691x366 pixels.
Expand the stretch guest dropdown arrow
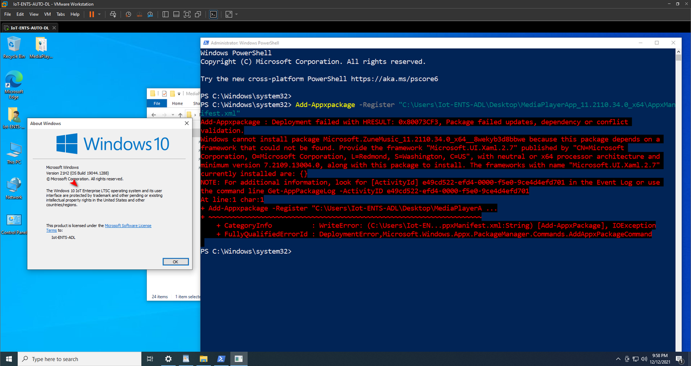[x=236, y=14]
